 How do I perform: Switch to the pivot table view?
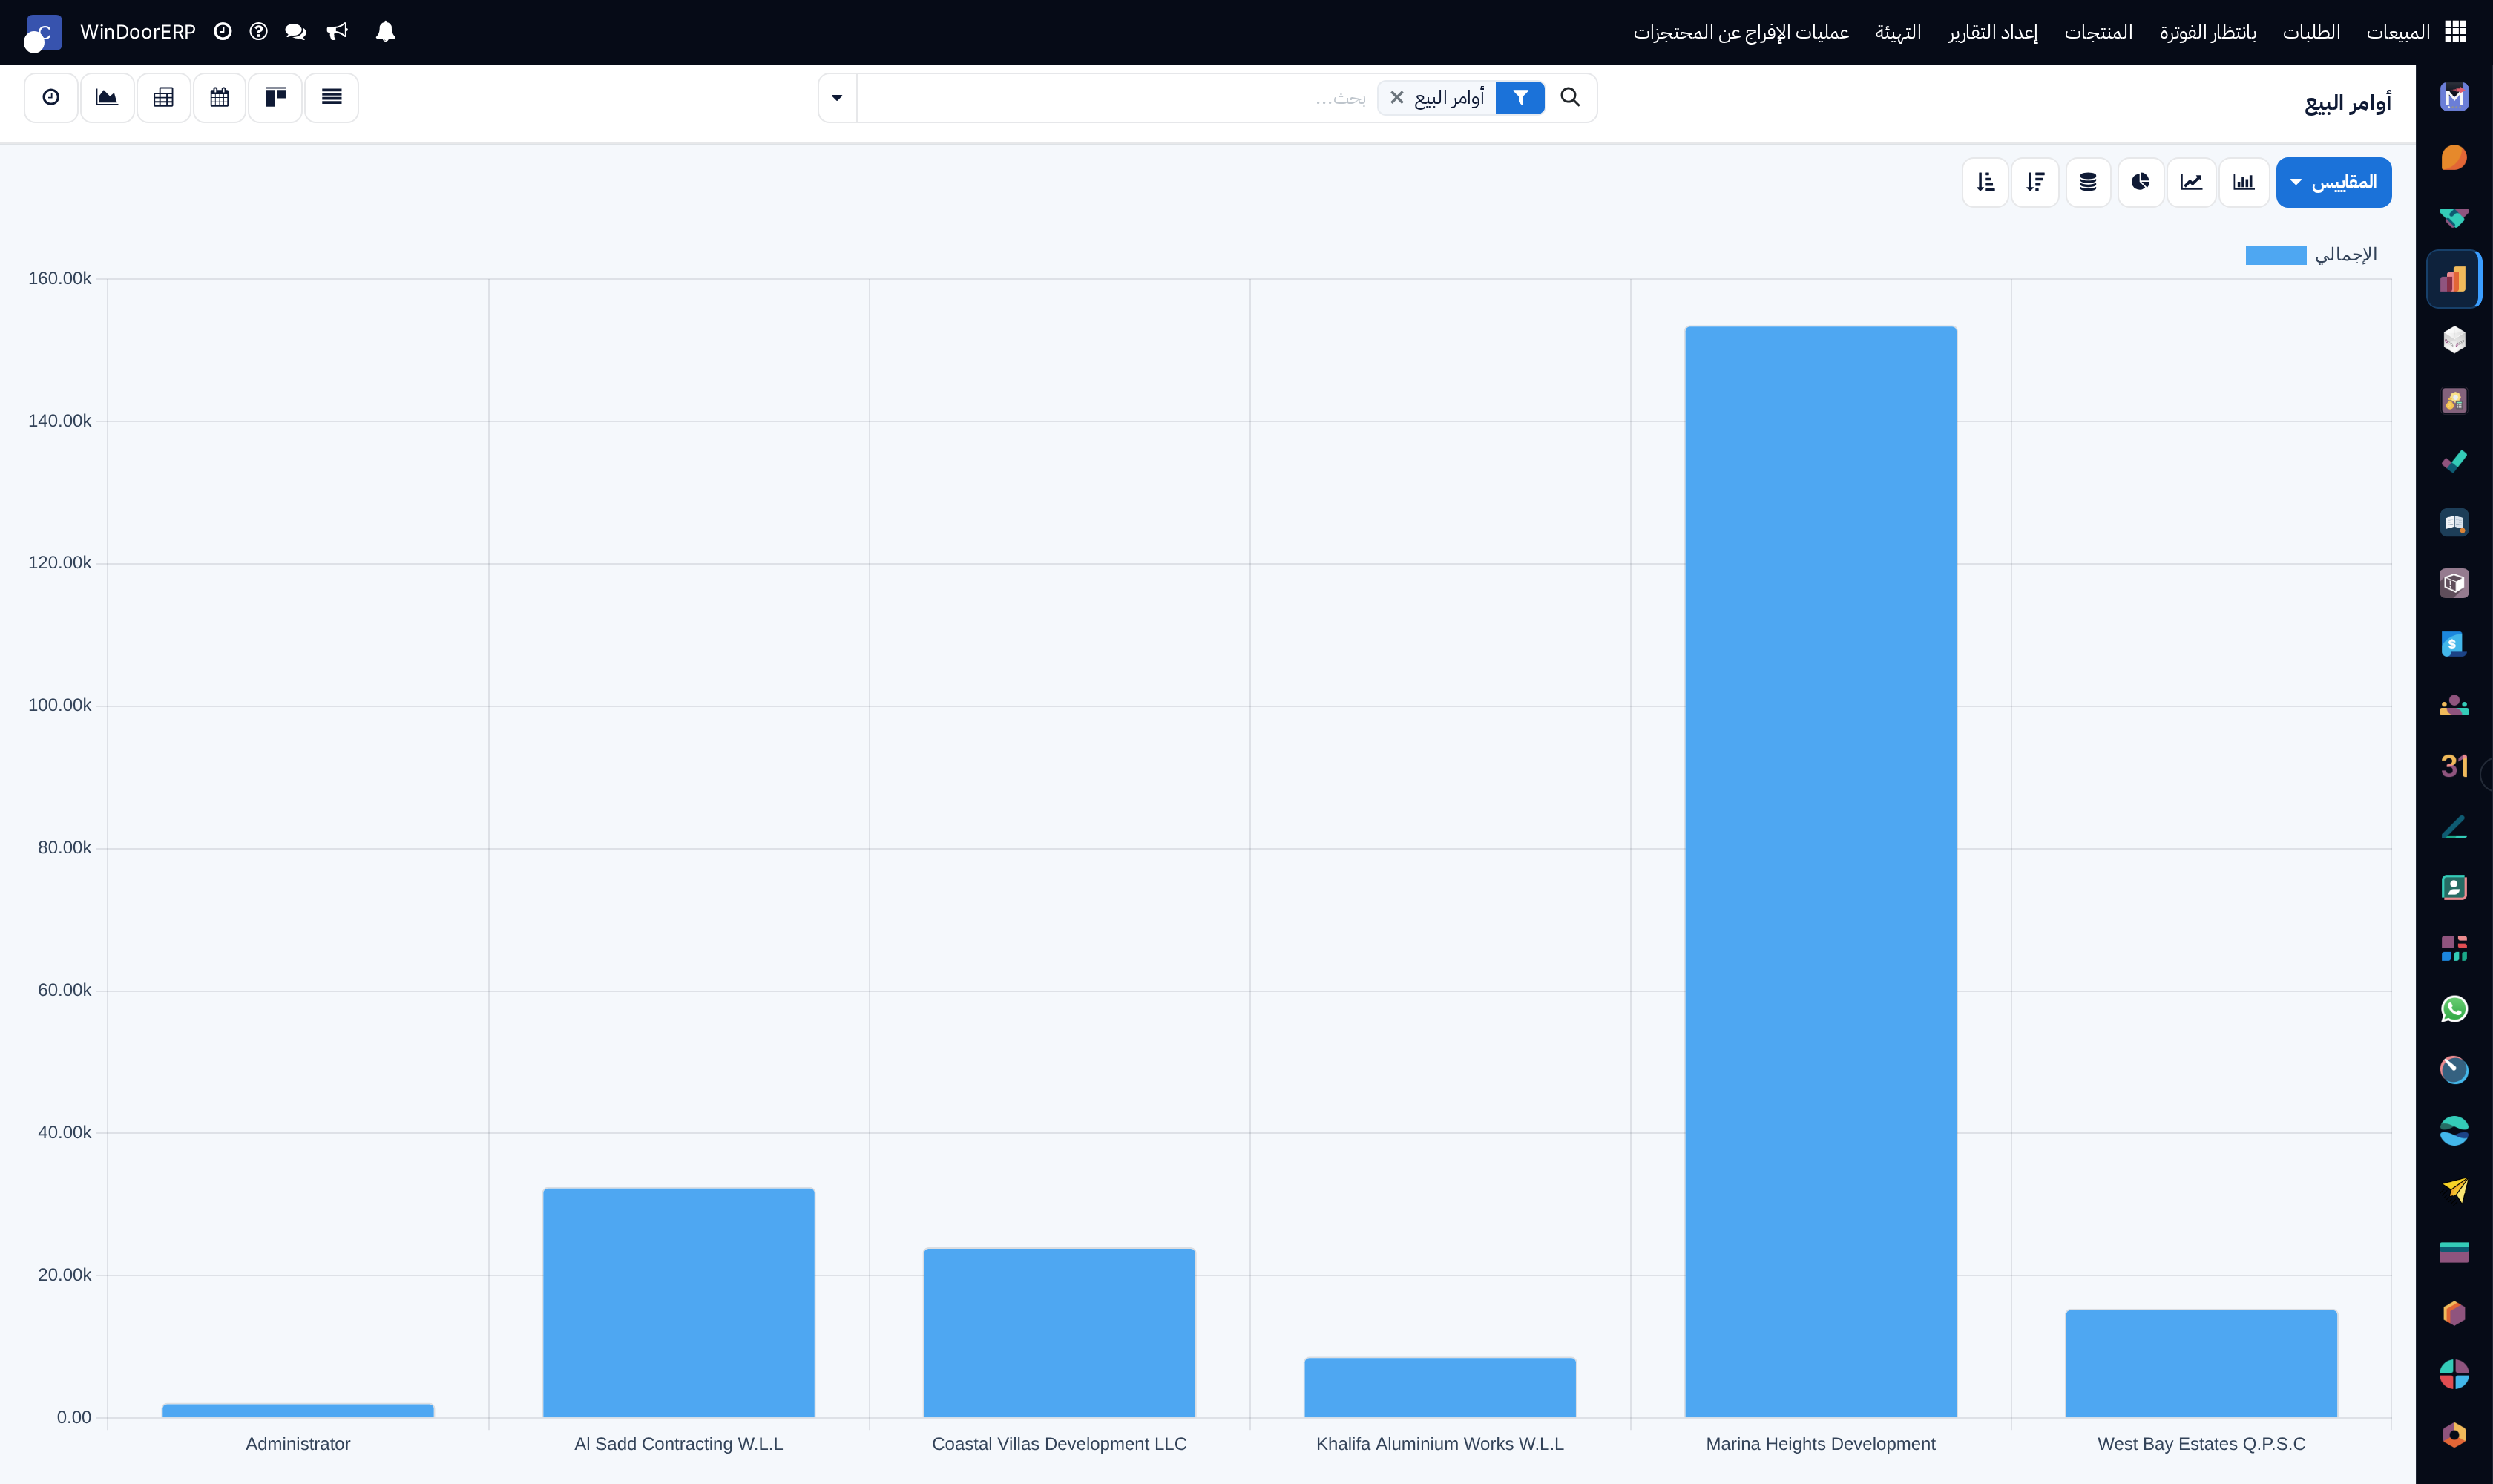tap(163, 97)
